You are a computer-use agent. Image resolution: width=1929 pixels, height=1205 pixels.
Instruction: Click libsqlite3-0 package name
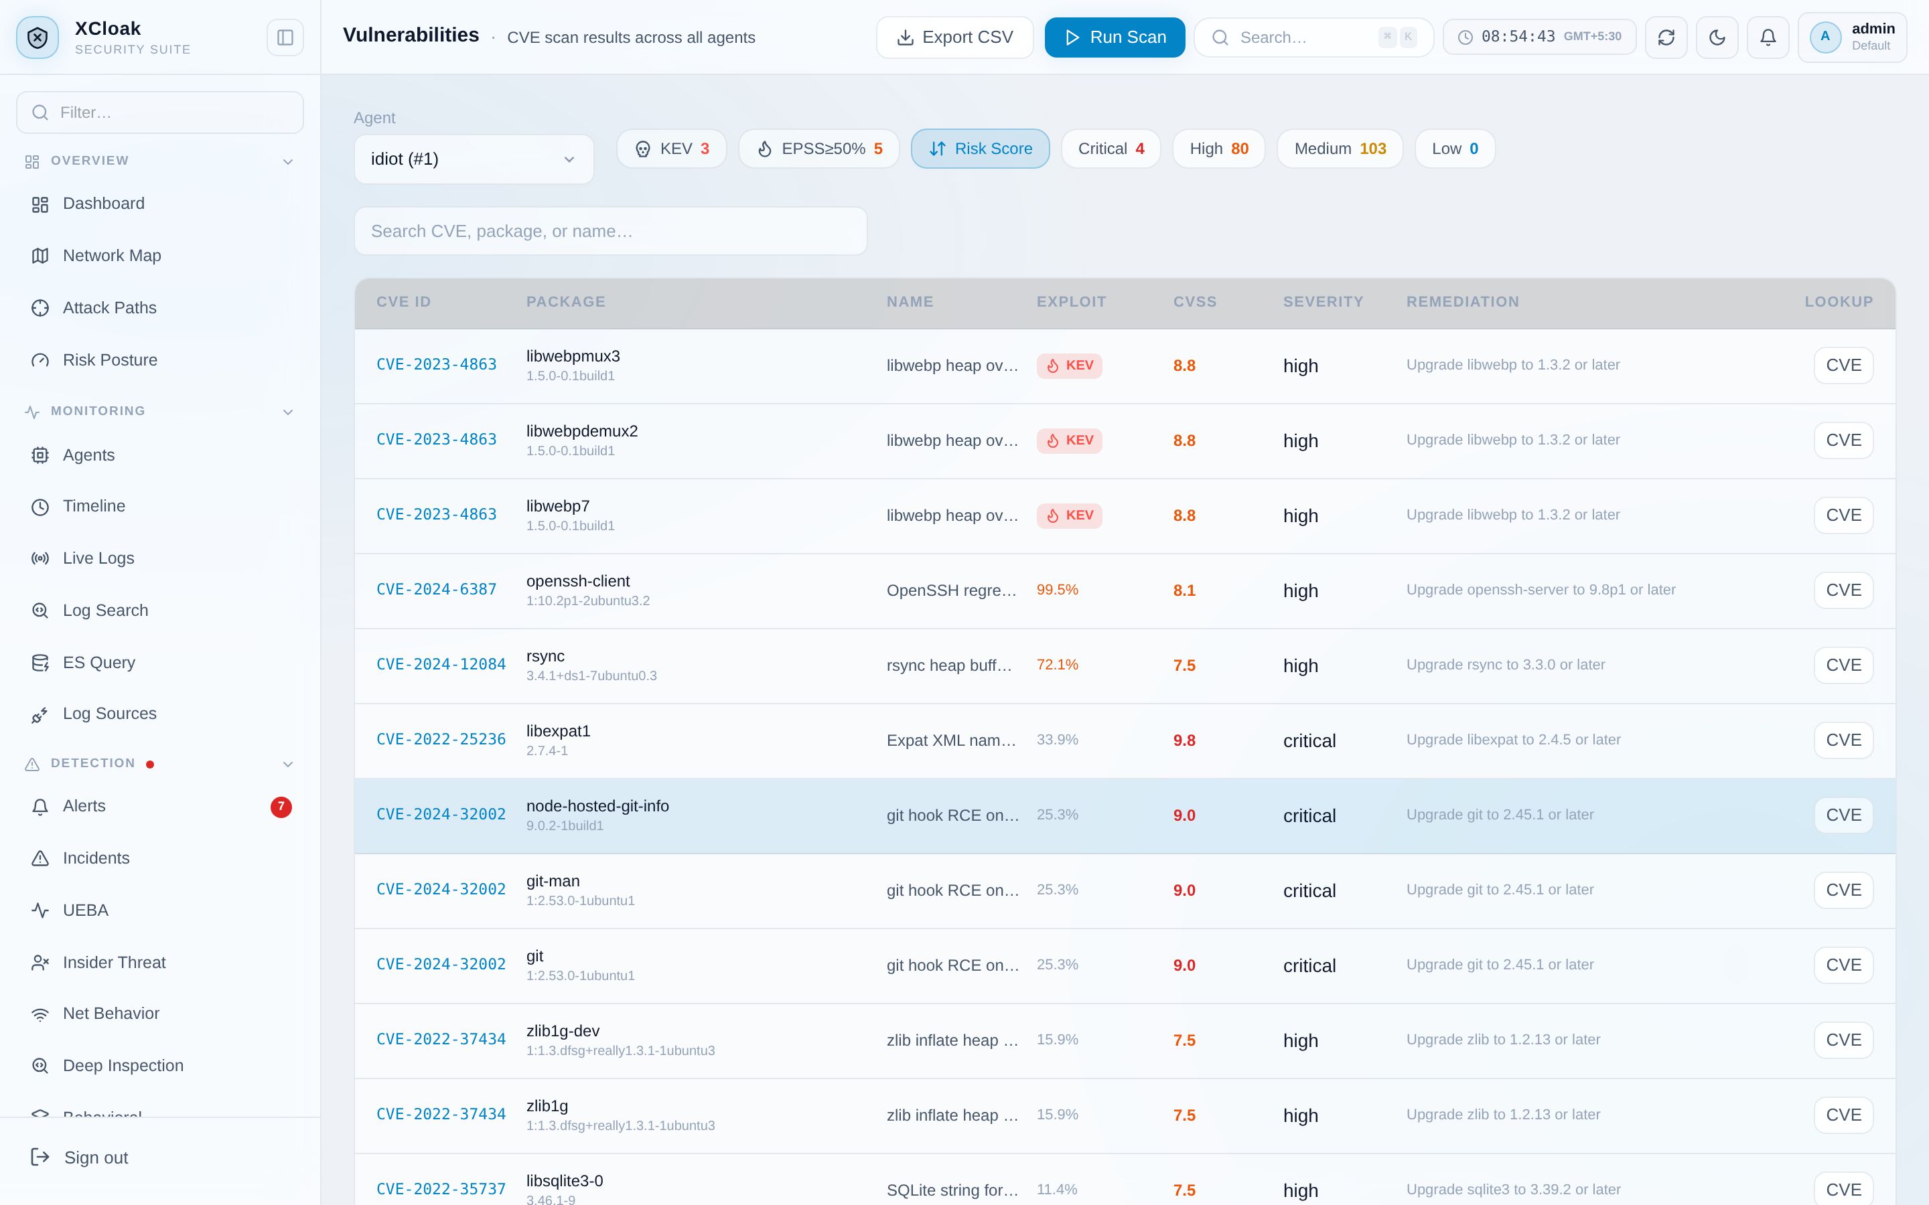565,1181
